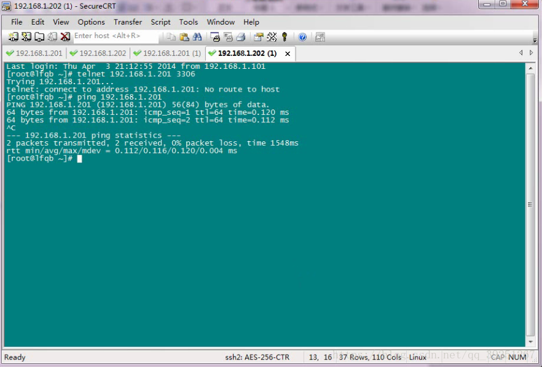The width and height of the screenshot is (542, 367).
Task: Click the 'CAP' status bar indicator
Action: (x=498, y=357)
